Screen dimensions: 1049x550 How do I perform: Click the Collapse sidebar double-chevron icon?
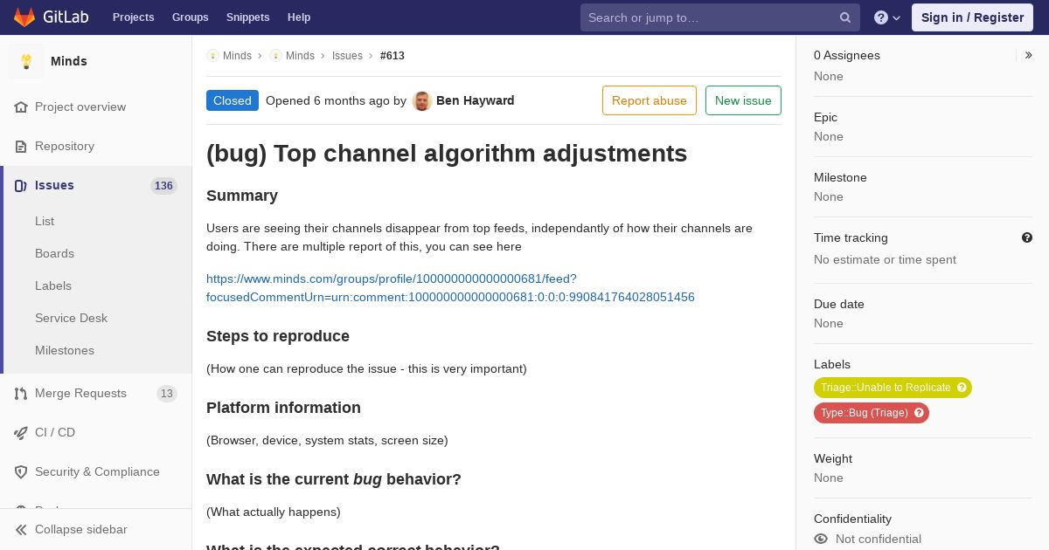pyautogui.click(x=21, y=529)
